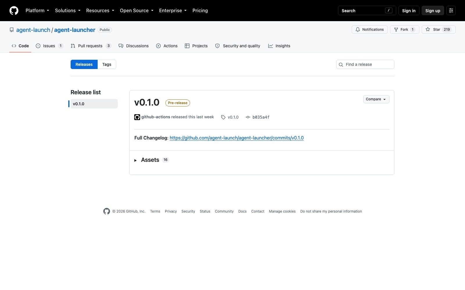Image resolution: width=465 pixels, height=290 pixels.
Task: Click Do not share my personal information
Action: point(331,211)
